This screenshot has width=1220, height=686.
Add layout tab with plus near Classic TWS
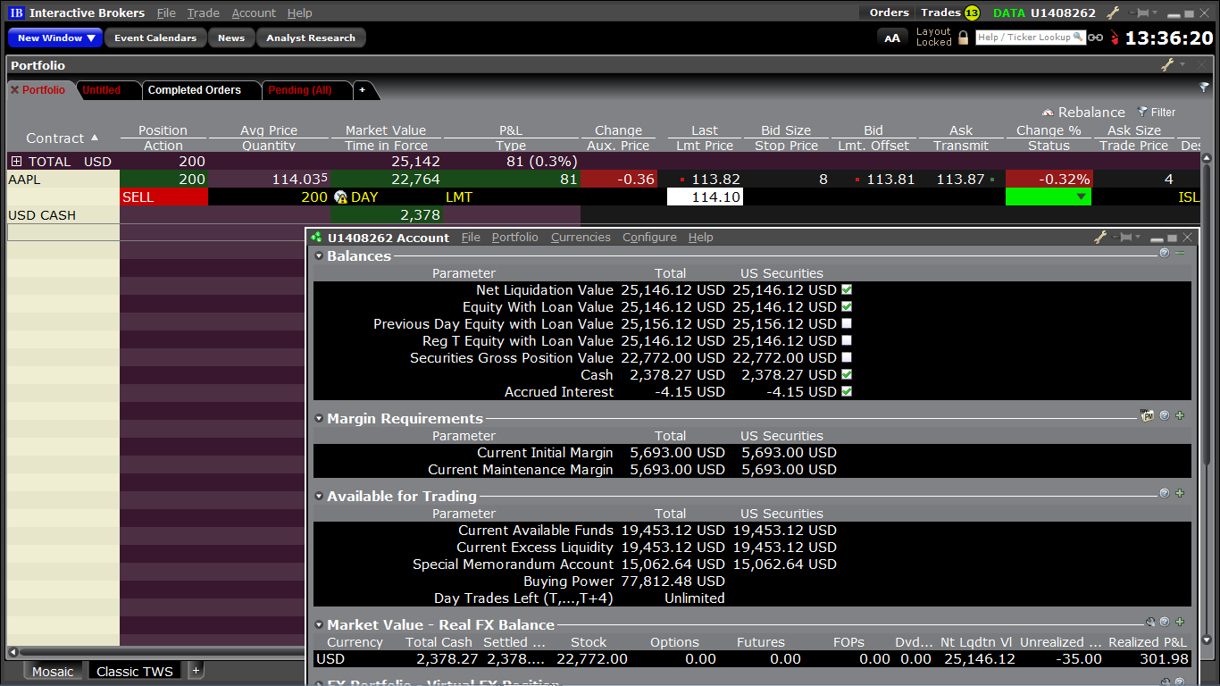coord(196,671)
